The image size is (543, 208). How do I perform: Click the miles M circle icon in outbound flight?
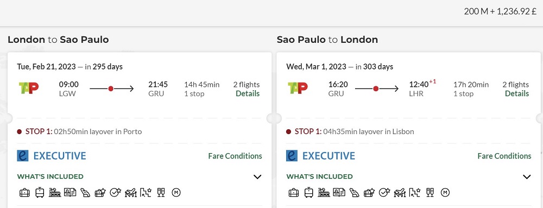pyautogui.click(x=176, y=192)
